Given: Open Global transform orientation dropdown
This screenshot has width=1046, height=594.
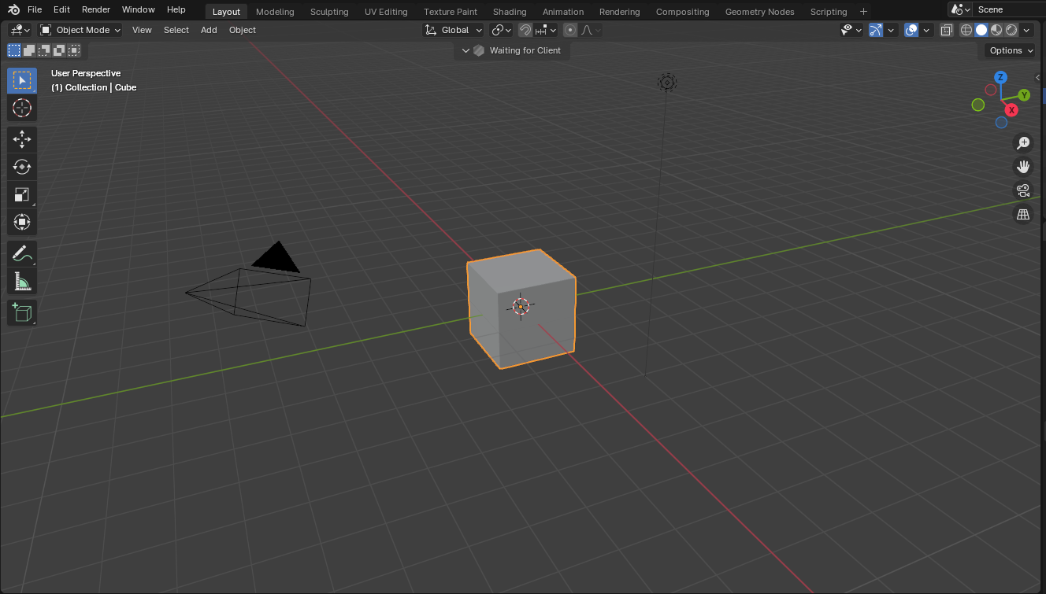Looking at the screenshot, I should [x=454, y=30].
